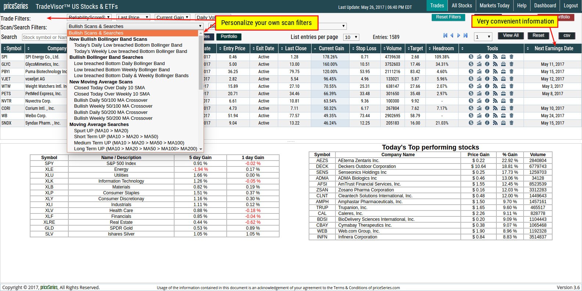
Task: Open the List entries per page dropdown
Action: coord(351,37)
